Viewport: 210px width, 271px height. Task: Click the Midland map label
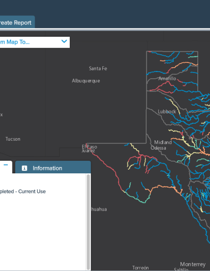click(x=163, y=142)
